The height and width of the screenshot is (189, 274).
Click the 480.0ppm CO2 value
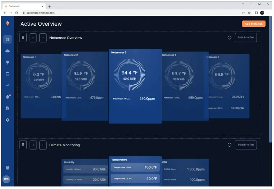(147, 98)
